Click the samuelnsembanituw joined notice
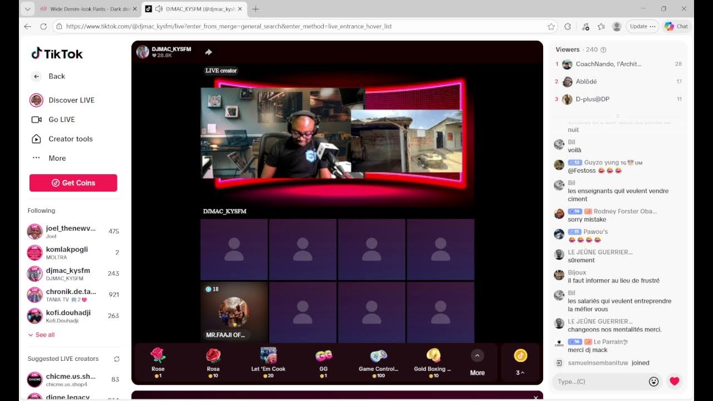Viewport: 713px width, 401px height. pos(609,363)
